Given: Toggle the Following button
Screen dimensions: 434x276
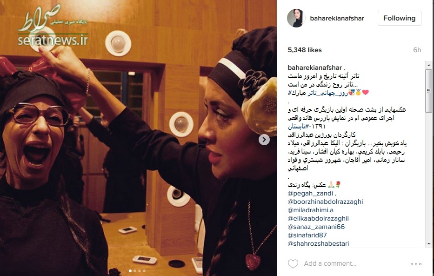Looking at the screenshot, I should [x=400, y=18].
